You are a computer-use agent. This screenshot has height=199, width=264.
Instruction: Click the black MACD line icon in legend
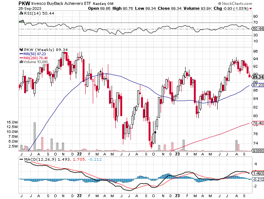21,159
